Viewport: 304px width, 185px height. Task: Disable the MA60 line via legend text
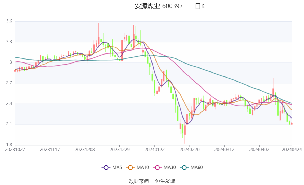196,168
